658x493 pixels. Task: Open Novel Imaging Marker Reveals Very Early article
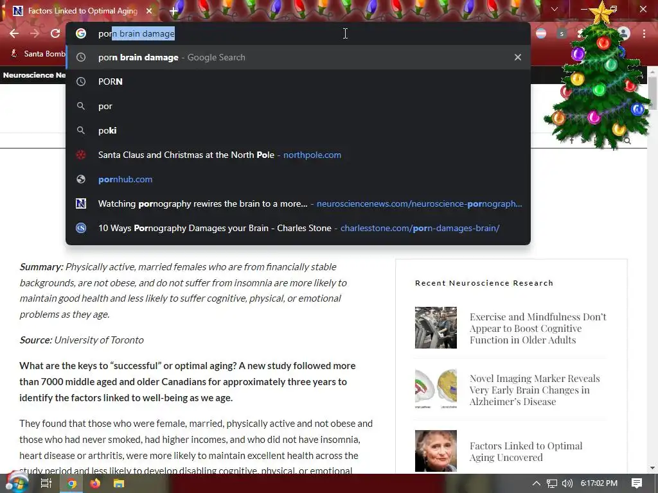[535, 390]
